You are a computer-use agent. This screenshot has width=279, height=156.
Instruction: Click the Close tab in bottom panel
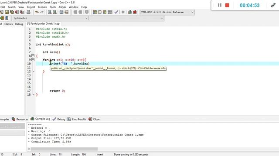click(94, 119)
